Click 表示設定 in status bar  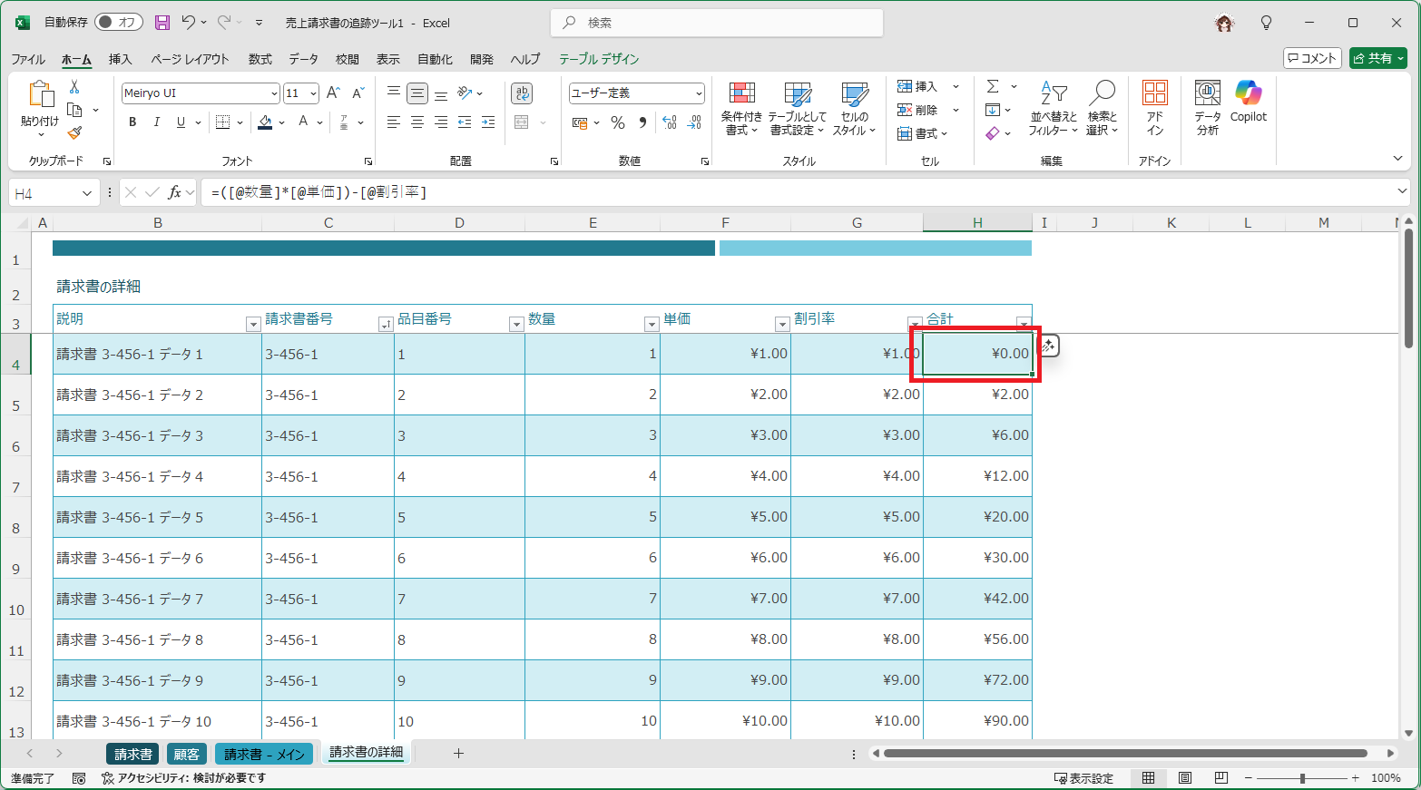1083,778
